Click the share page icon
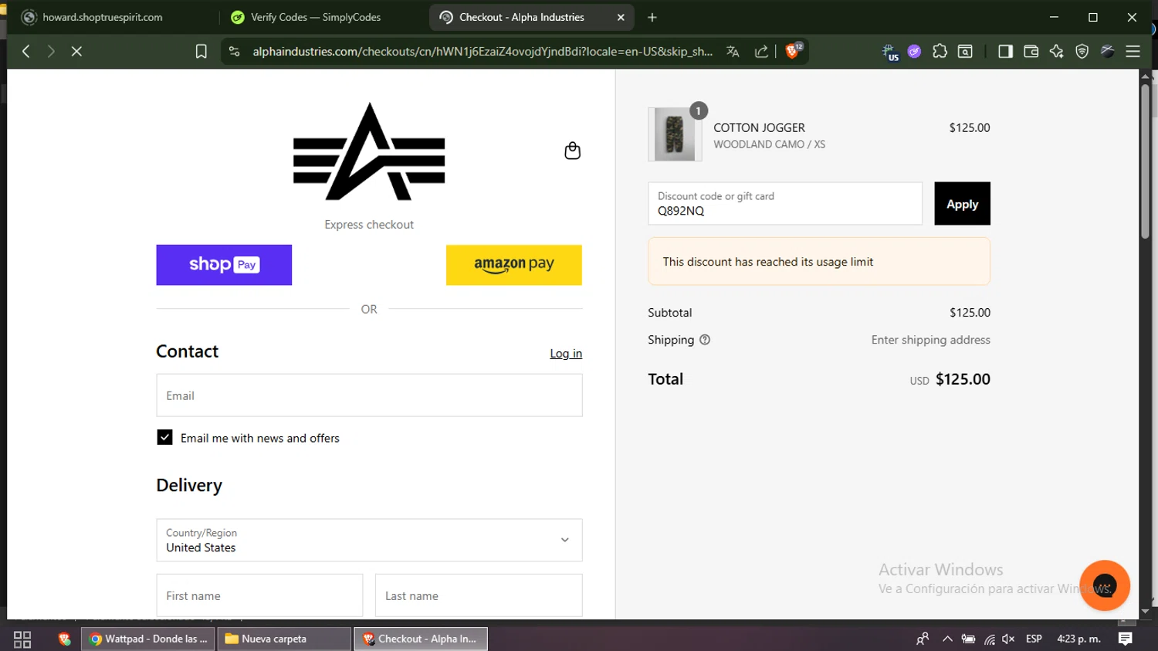Image resolution: width=1158 pixels, height=651 pixels. 761,51
